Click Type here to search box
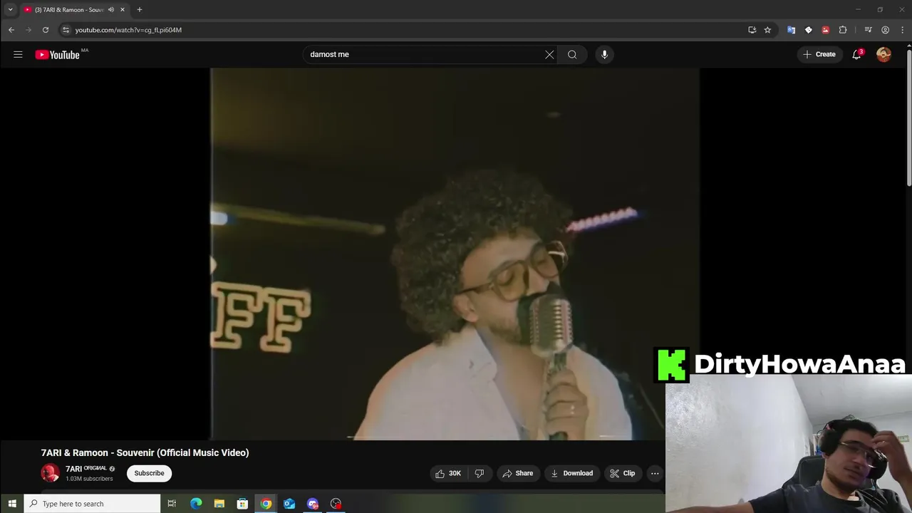 point(93,504)
